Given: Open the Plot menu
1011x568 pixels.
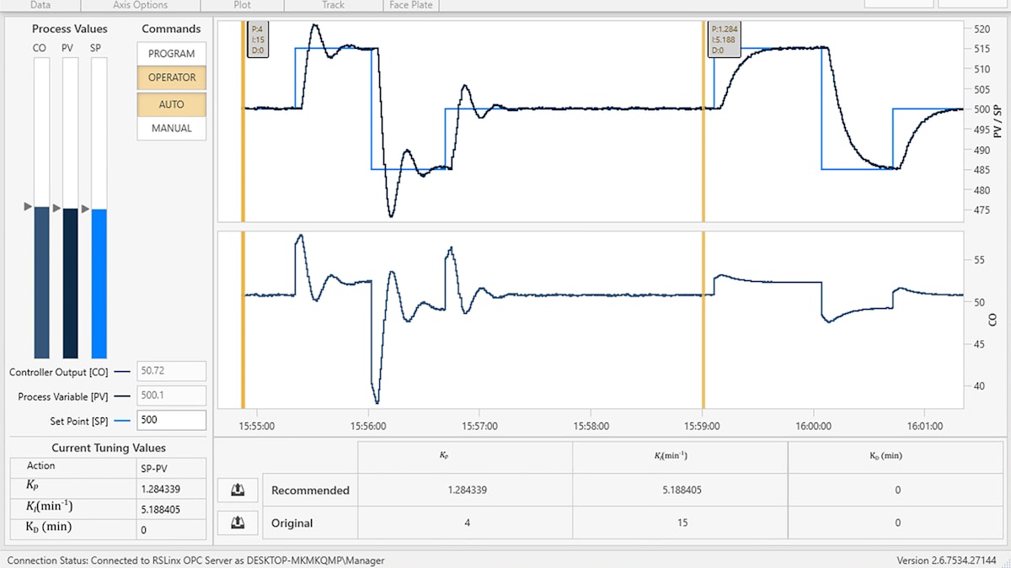Looking at the screenshot, I should tap(242, 5).
